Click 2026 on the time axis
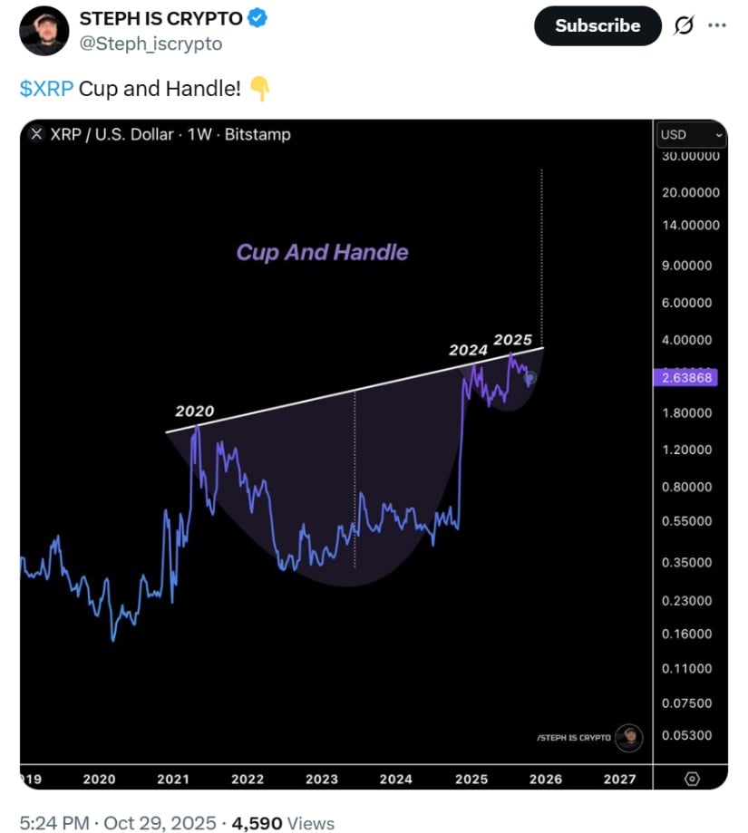 (545, 779)
